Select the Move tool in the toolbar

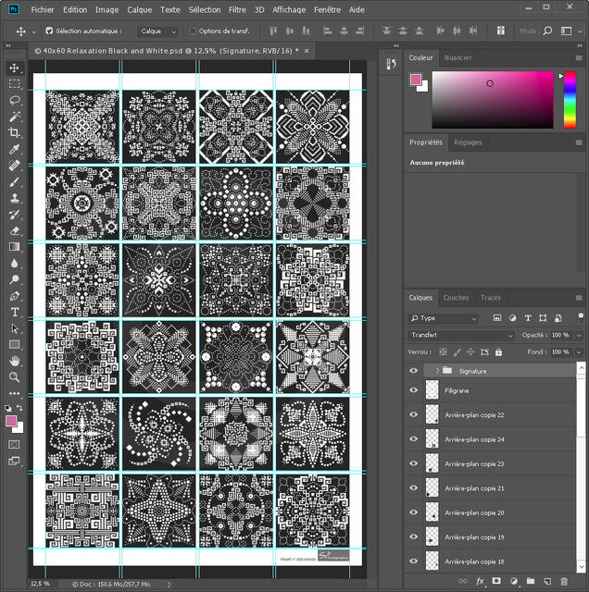[x=15, y=68]
